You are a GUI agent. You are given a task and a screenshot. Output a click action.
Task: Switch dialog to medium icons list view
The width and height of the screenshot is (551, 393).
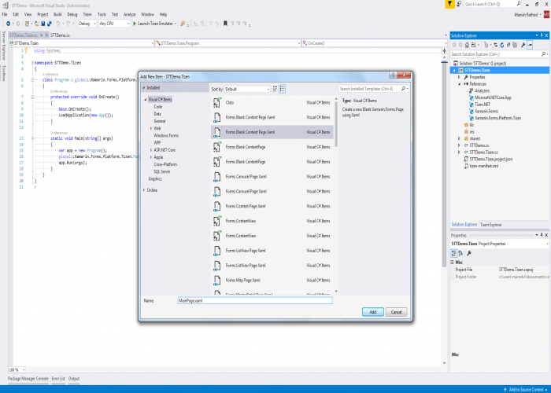click(282, 90)
